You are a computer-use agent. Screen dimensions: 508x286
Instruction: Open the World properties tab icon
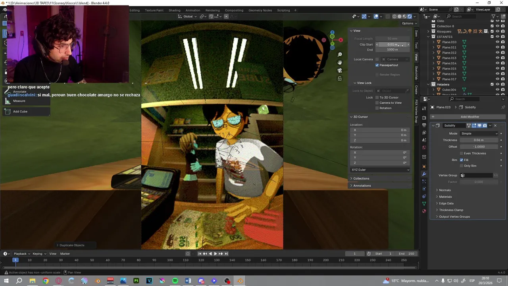424,148
